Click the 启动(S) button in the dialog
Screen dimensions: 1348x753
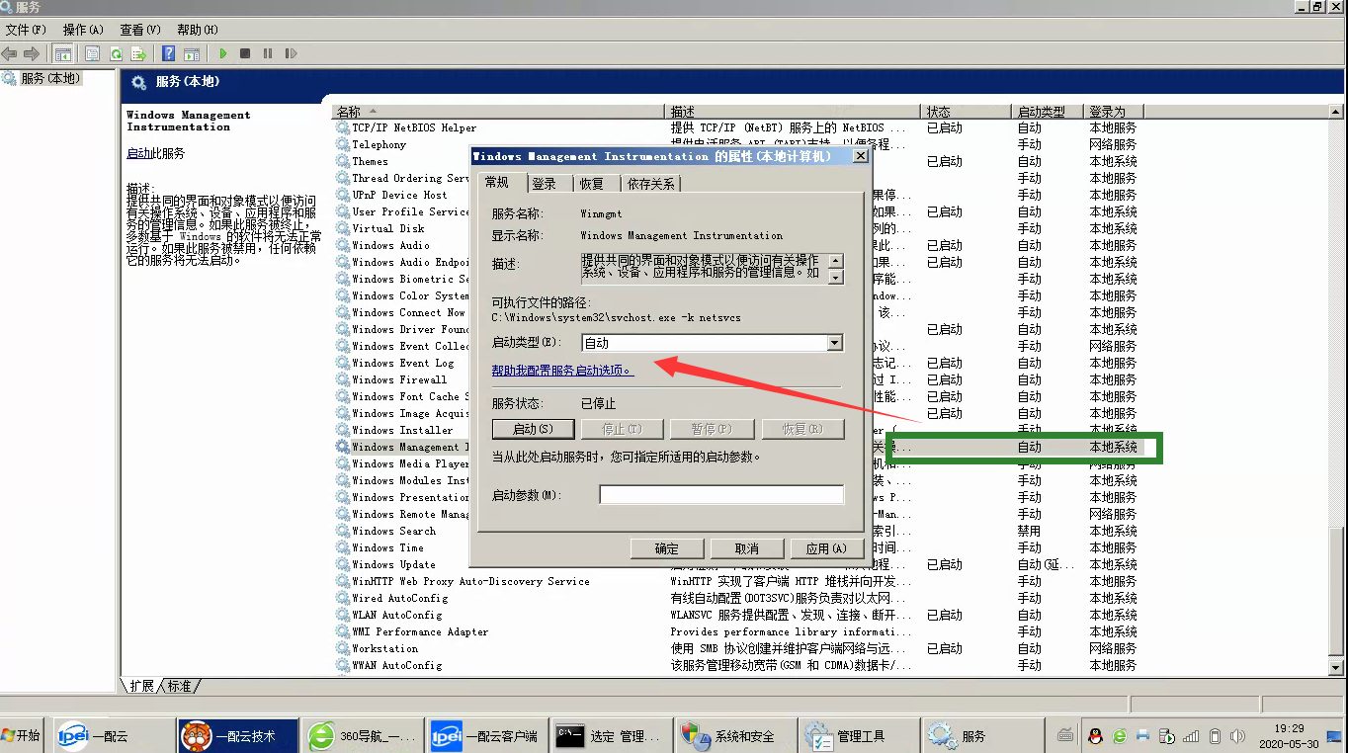click(532, 429)
